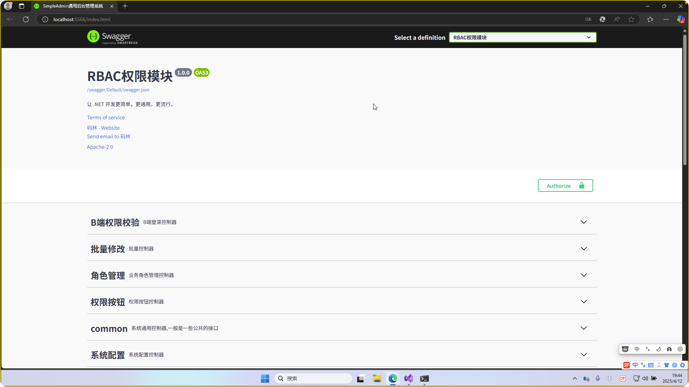Screen dimensions: 689x387
Task: Open Visual Studio from taskbar
Action: click(408, 378)
